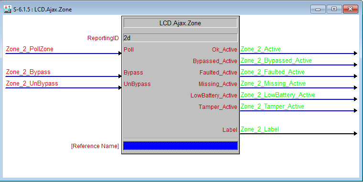363x182 pixels.
Task: Select the Zone_2_Faulted_Active output signal
Action: coord(272,72)
